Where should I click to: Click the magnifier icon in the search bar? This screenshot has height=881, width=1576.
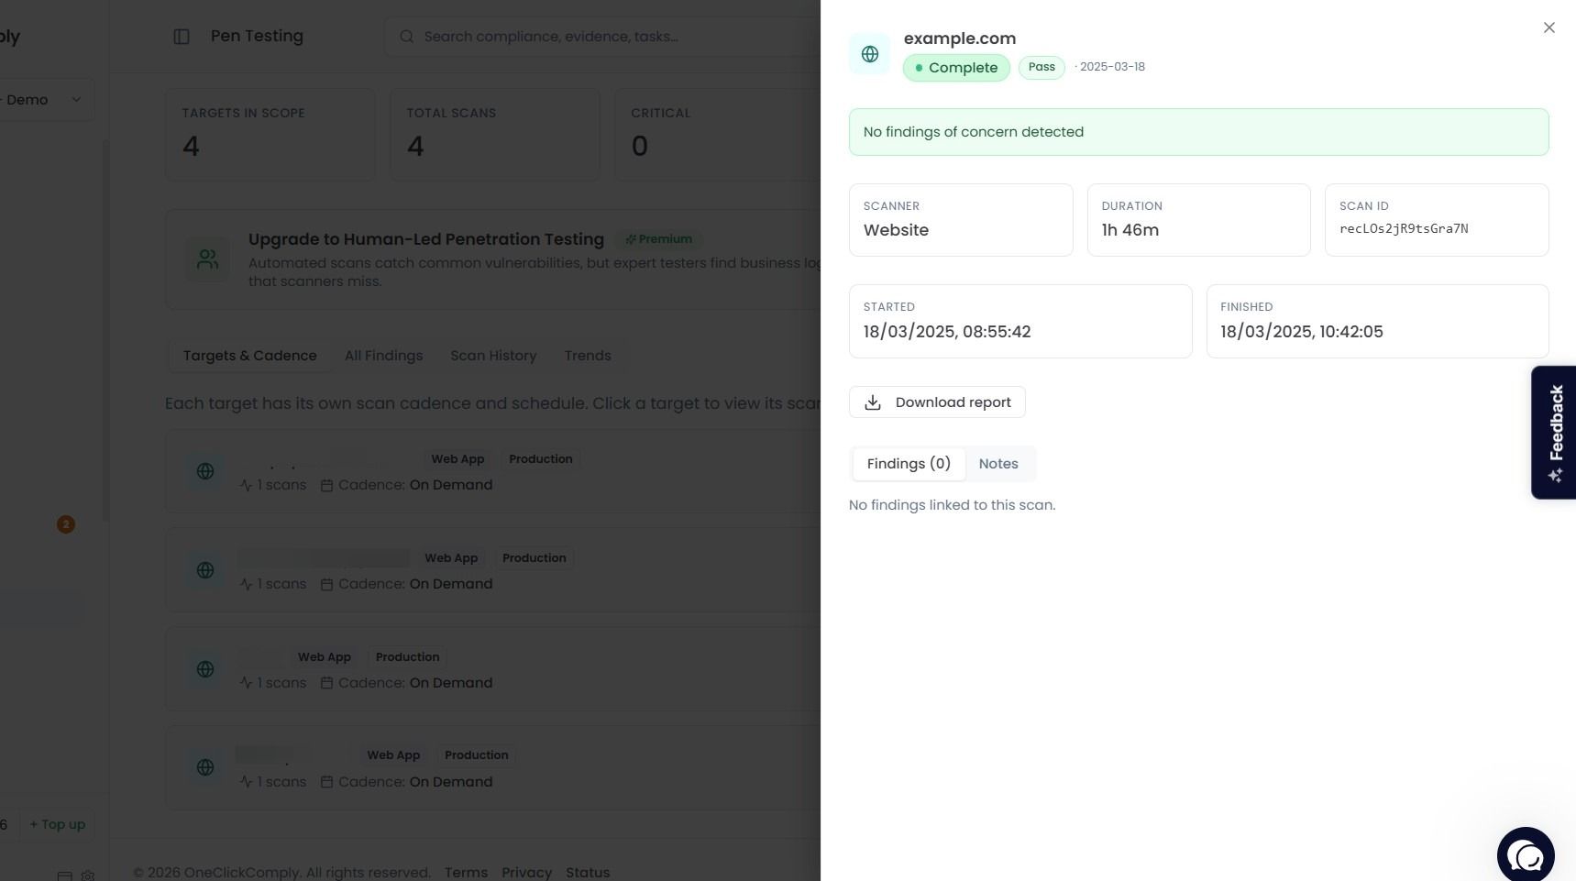(x=406, y=37)
